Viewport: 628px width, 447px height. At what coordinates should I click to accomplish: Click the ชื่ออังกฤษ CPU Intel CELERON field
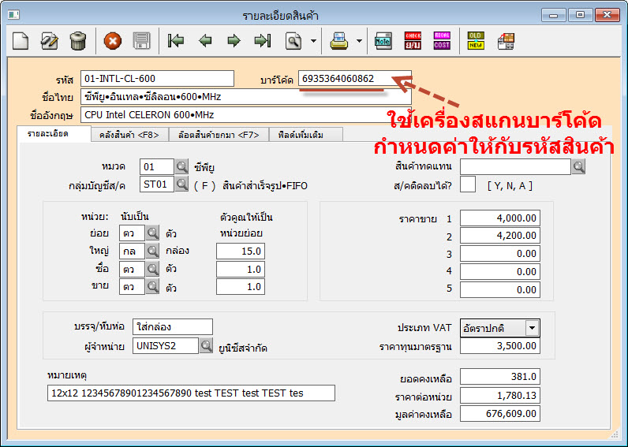click(x=246, y=114)
